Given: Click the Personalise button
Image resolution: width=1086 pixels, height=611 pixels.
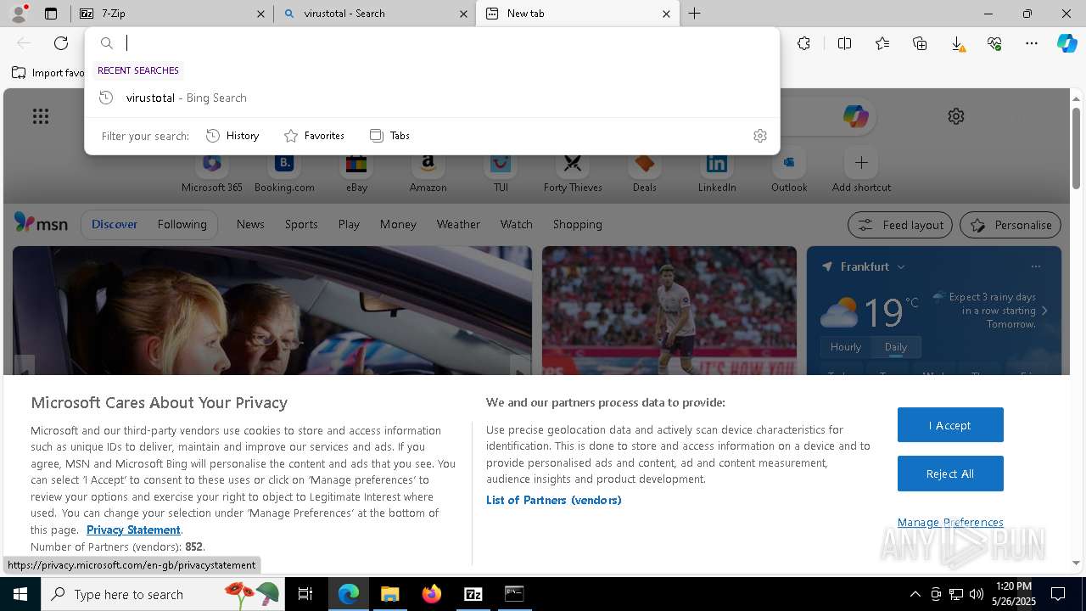Looking at the screenshot, I should coord(1010,225).
